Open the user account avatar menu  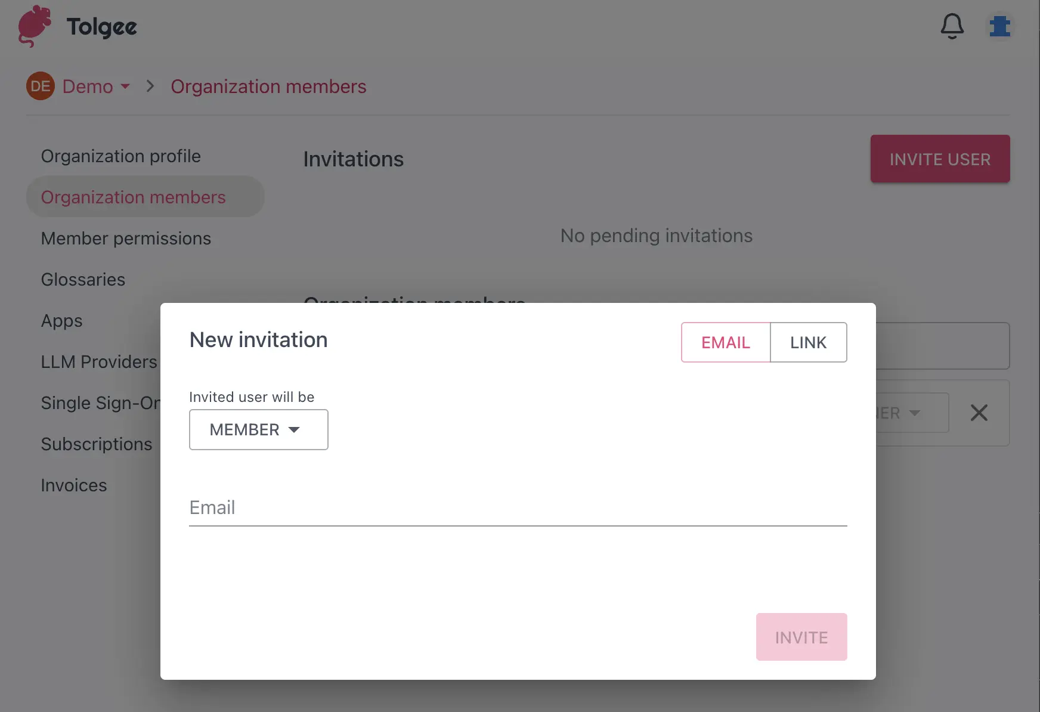(x=1001, y=26)
